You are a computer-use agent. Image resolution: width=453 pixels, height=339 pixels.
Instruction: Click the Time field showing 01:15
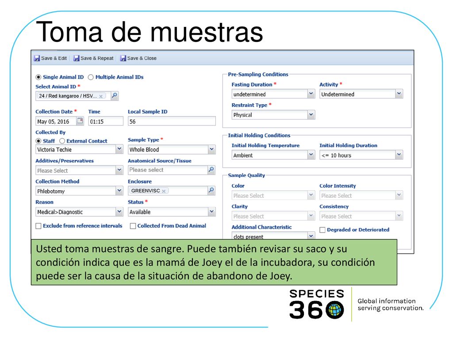pos(106,121)
